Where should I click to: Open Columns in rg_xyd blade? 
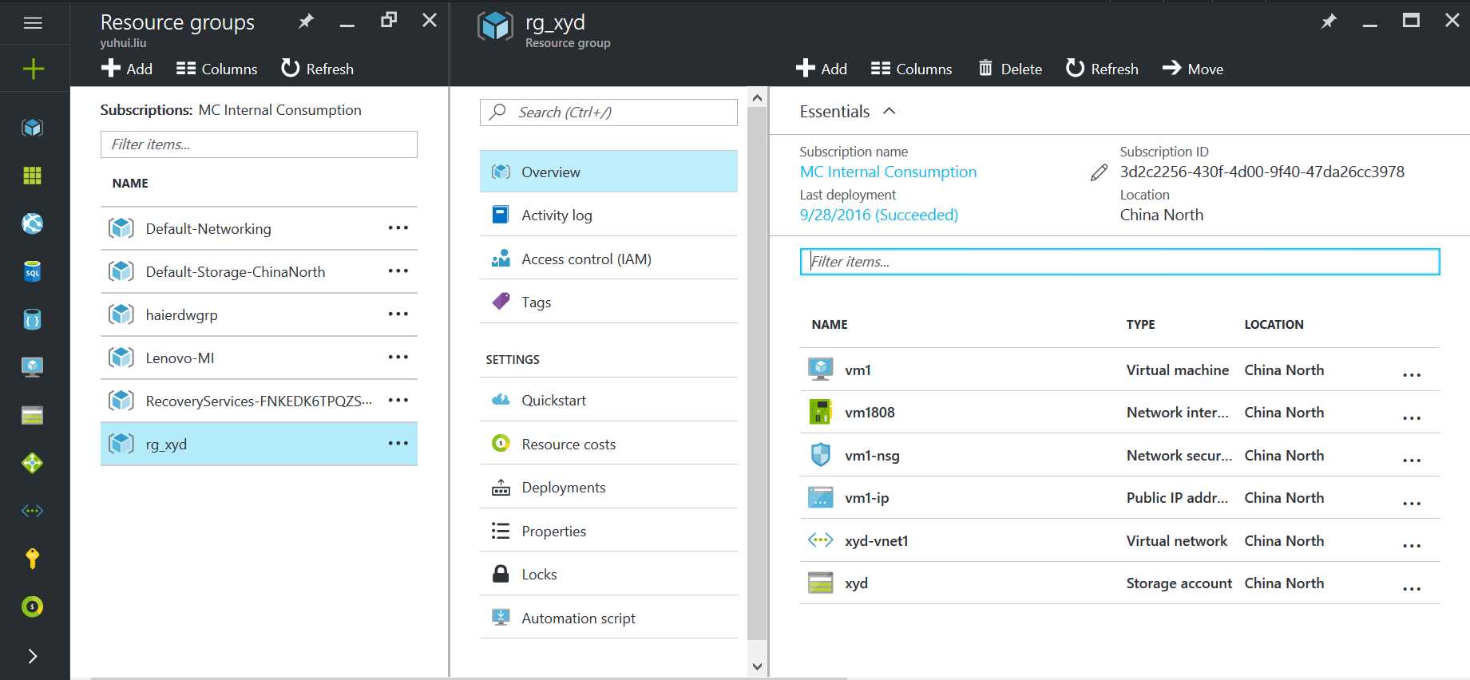pyautogui.click(x=912, y=69)
